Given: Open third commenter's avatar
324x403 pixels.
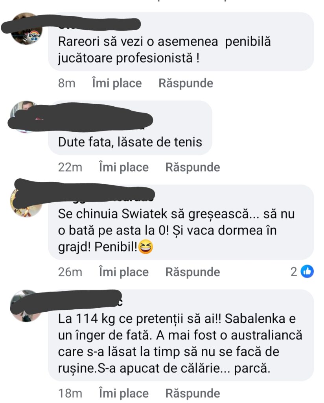Looking at the screenshot, I should pyautogui.click(x=26, y=201).
